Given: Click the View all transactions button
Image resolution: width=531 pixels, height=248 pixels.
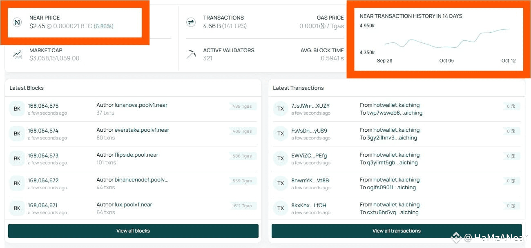Looking at the screenshot, I should coord(397,231).
